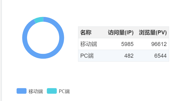Click the 6544 page views cell
Viewport: 176px width, 101px height.
(x=161, y=56)
